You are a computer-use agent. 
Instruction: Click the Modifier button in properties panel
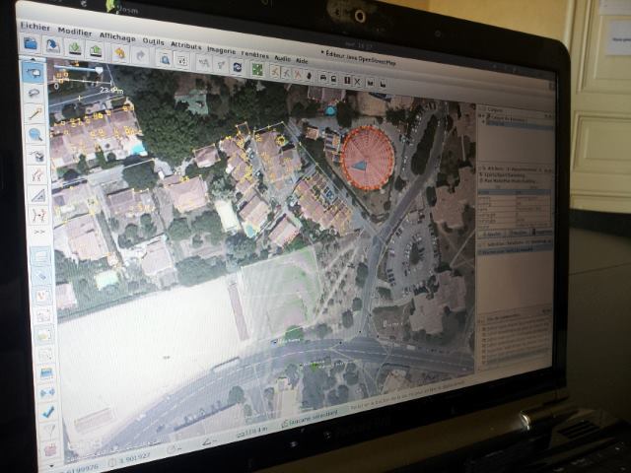click(518, 233)
